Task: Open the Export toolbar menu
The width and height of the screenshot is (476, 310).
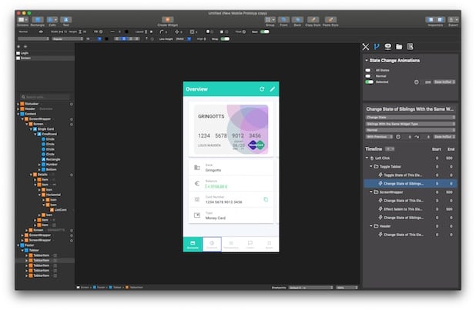Action: click(453, 20)
